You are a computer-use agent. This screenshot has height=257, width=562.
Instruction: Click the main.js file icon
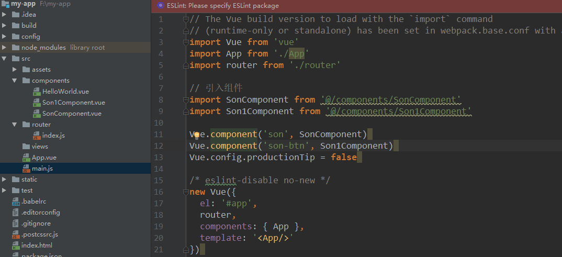point(26,169)
